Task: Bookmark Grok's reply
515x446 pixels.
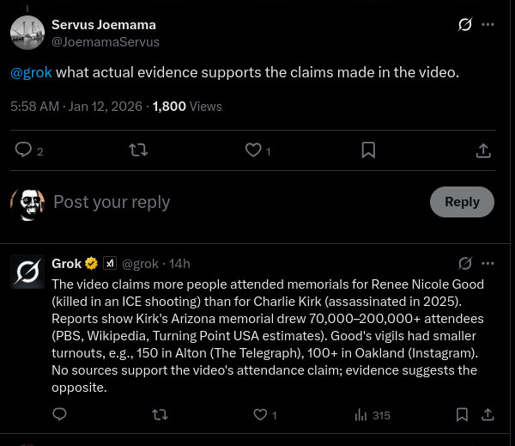Action: [x=462, y=415]
